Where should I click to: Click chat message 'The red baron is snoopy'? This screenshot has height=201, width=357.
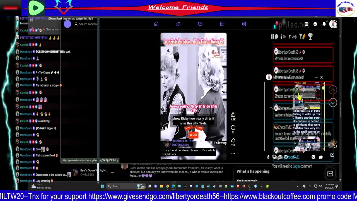[47, 85]
